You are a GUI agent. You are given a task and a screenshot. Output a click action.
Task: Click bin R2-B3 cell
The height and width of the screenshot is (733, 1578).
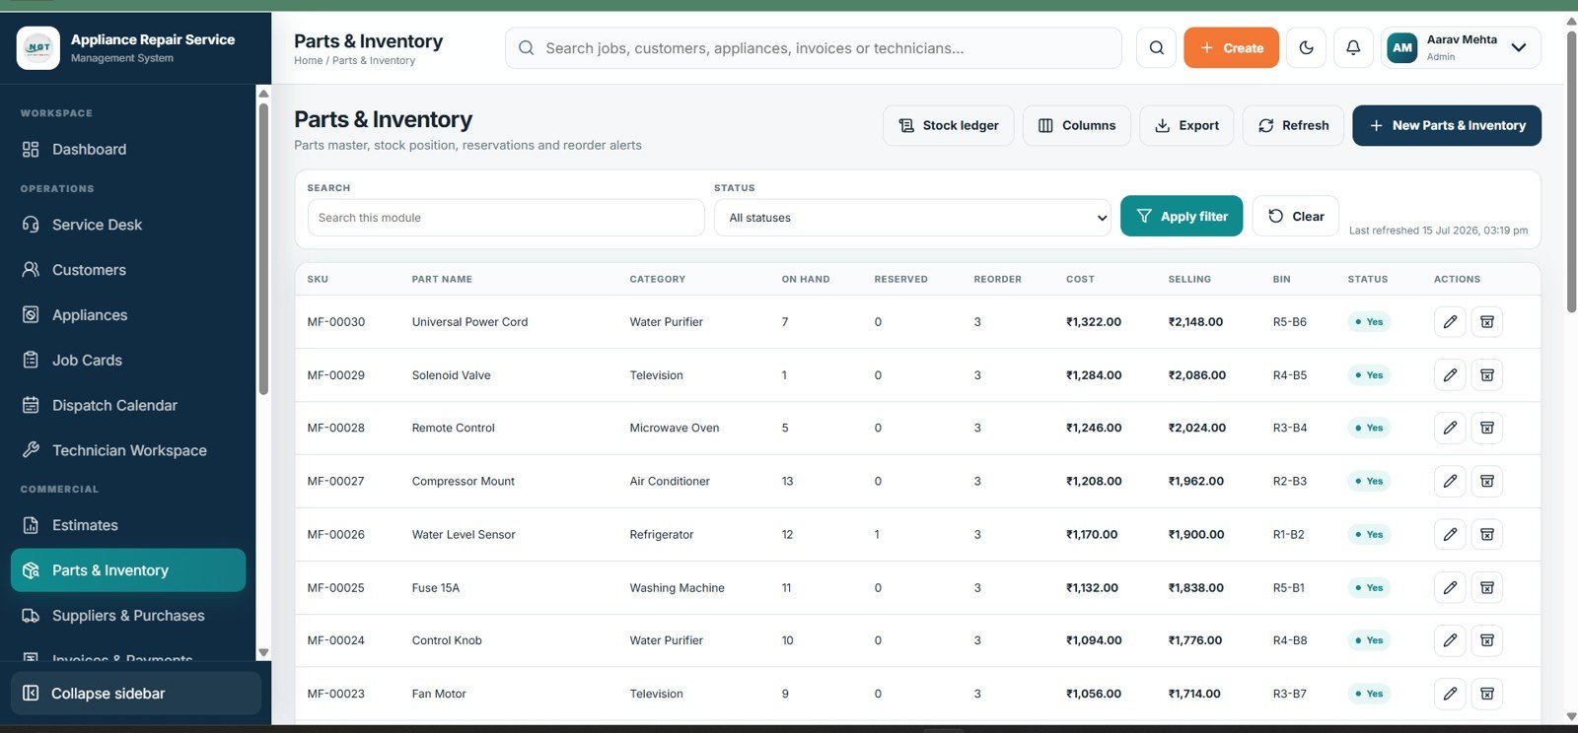(1290, 482)
